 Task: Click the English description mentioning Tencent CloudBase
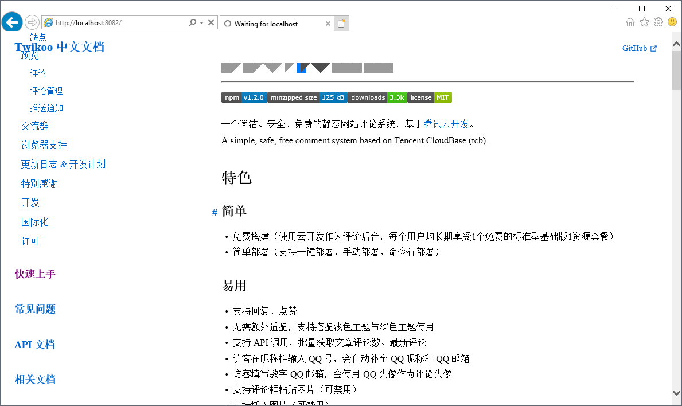pos(354,140)
